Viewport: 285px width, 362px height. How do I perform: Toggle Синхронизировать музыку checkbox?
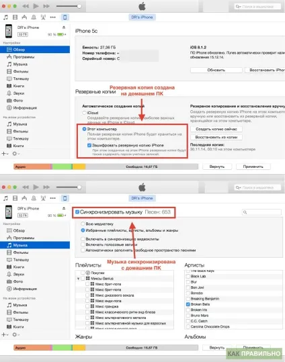77,212
